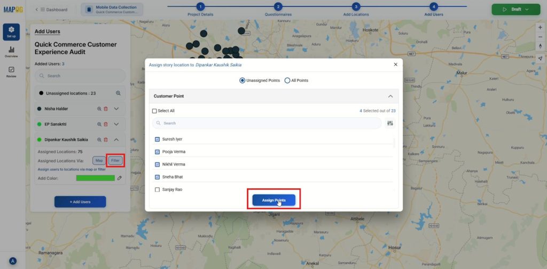
Task: Zoom to EP Sanskriti's locations
Action: click(99, 124)
